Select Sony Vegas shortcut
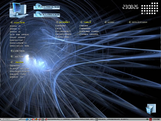 coord(89,34)
